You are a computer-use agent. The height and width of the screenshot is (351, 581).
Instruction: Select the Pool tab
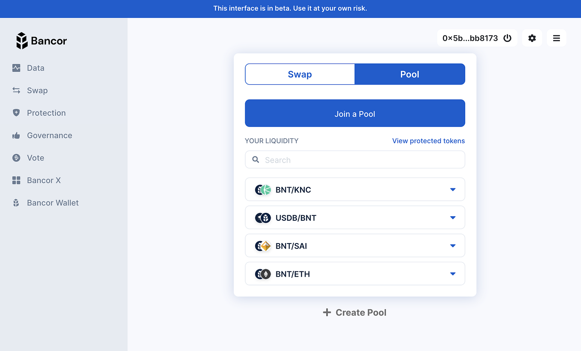click(x=410, y=74)
